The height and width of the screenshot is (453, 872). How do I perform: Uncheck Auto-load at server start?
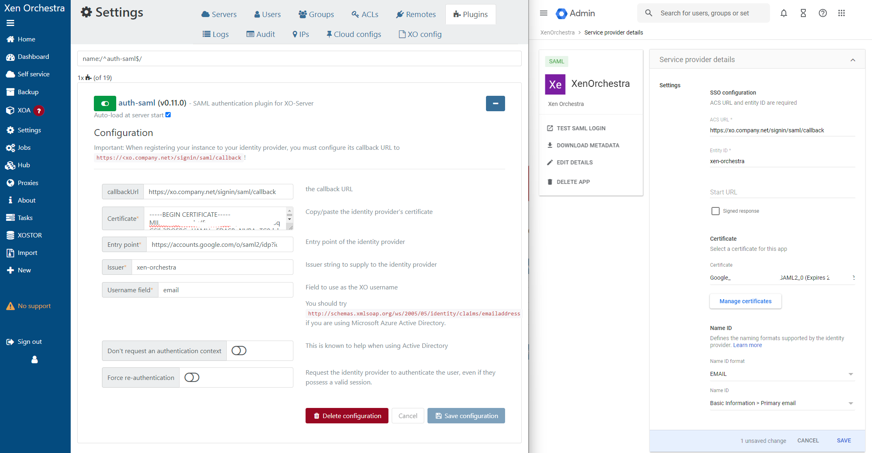(168, 115)
